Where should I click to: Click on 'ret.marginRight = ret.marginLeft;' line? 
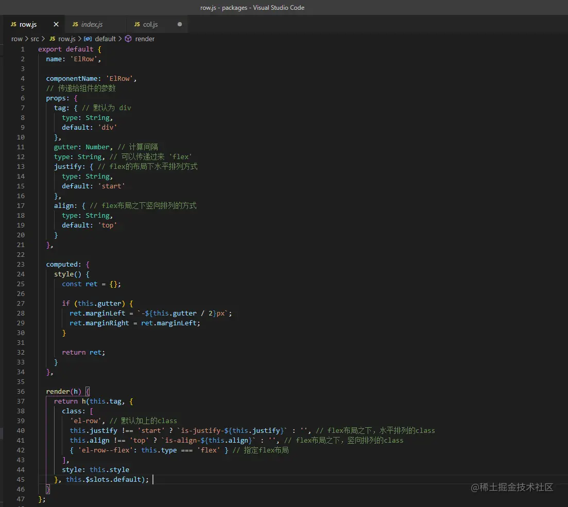pyautogui.click(x=135, y=323)
